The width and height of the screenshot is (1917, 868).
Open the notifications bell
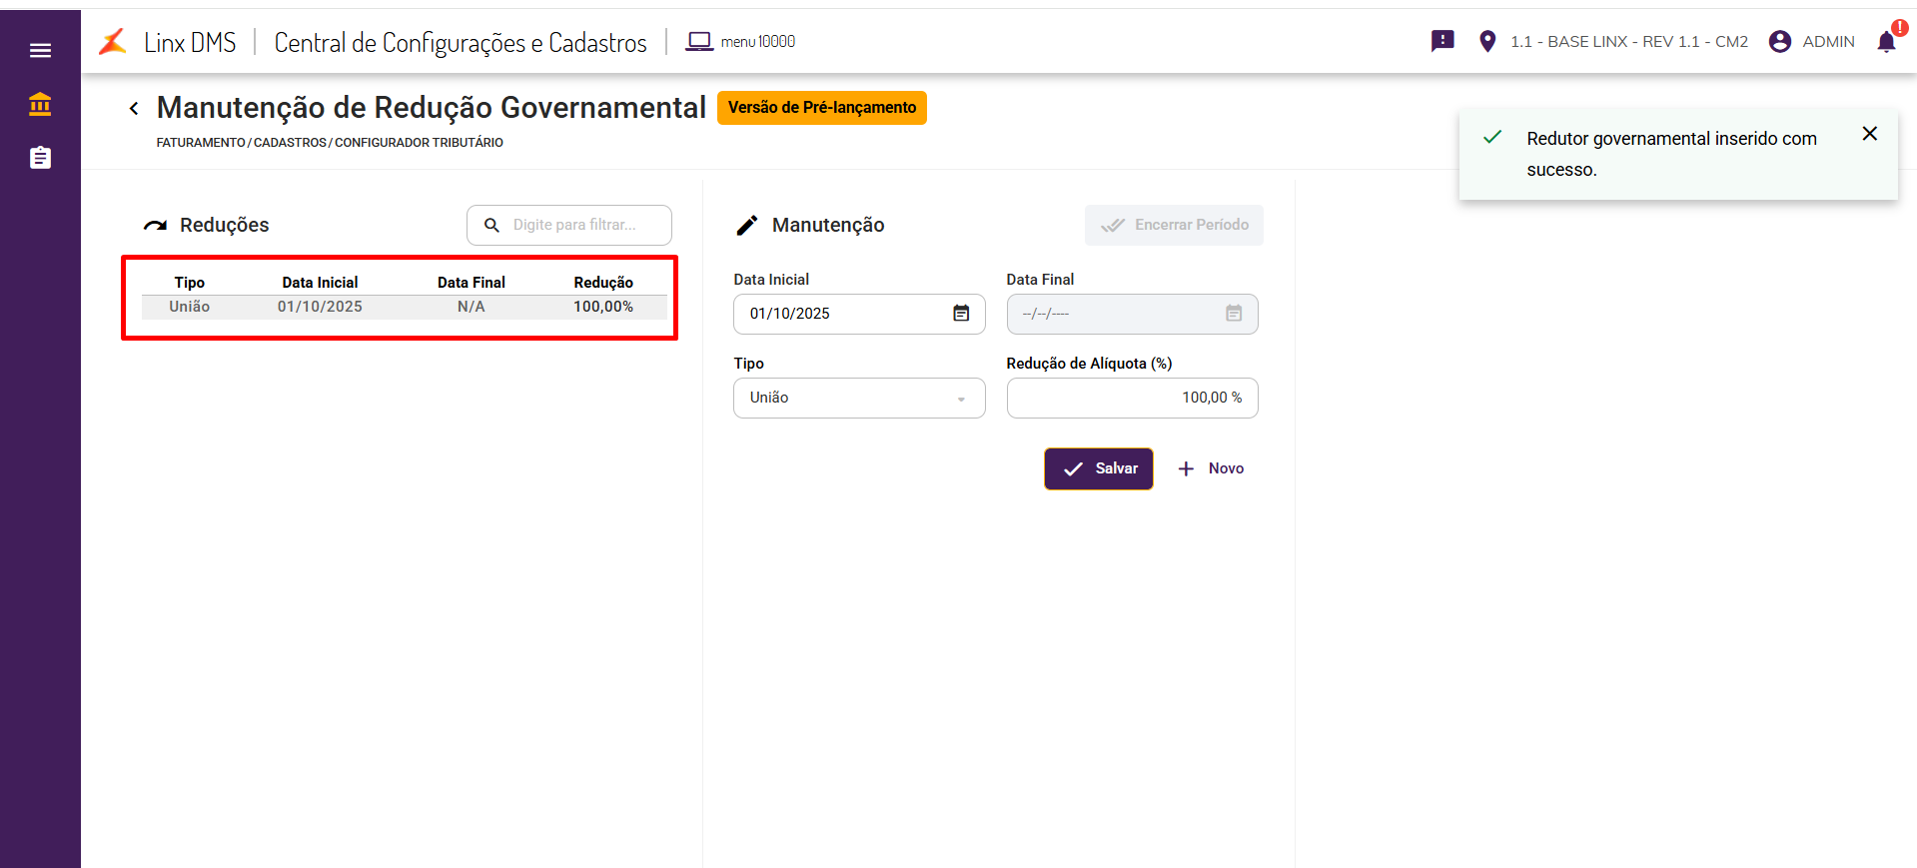click(x=1885, y=41)
